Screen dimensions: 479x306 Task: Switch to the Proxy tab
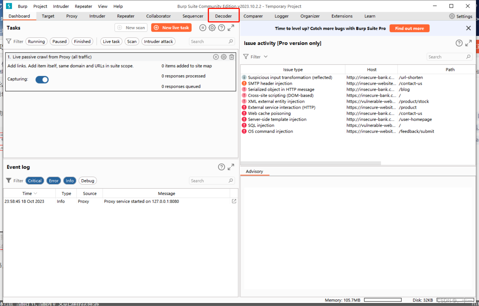[72, 16]
